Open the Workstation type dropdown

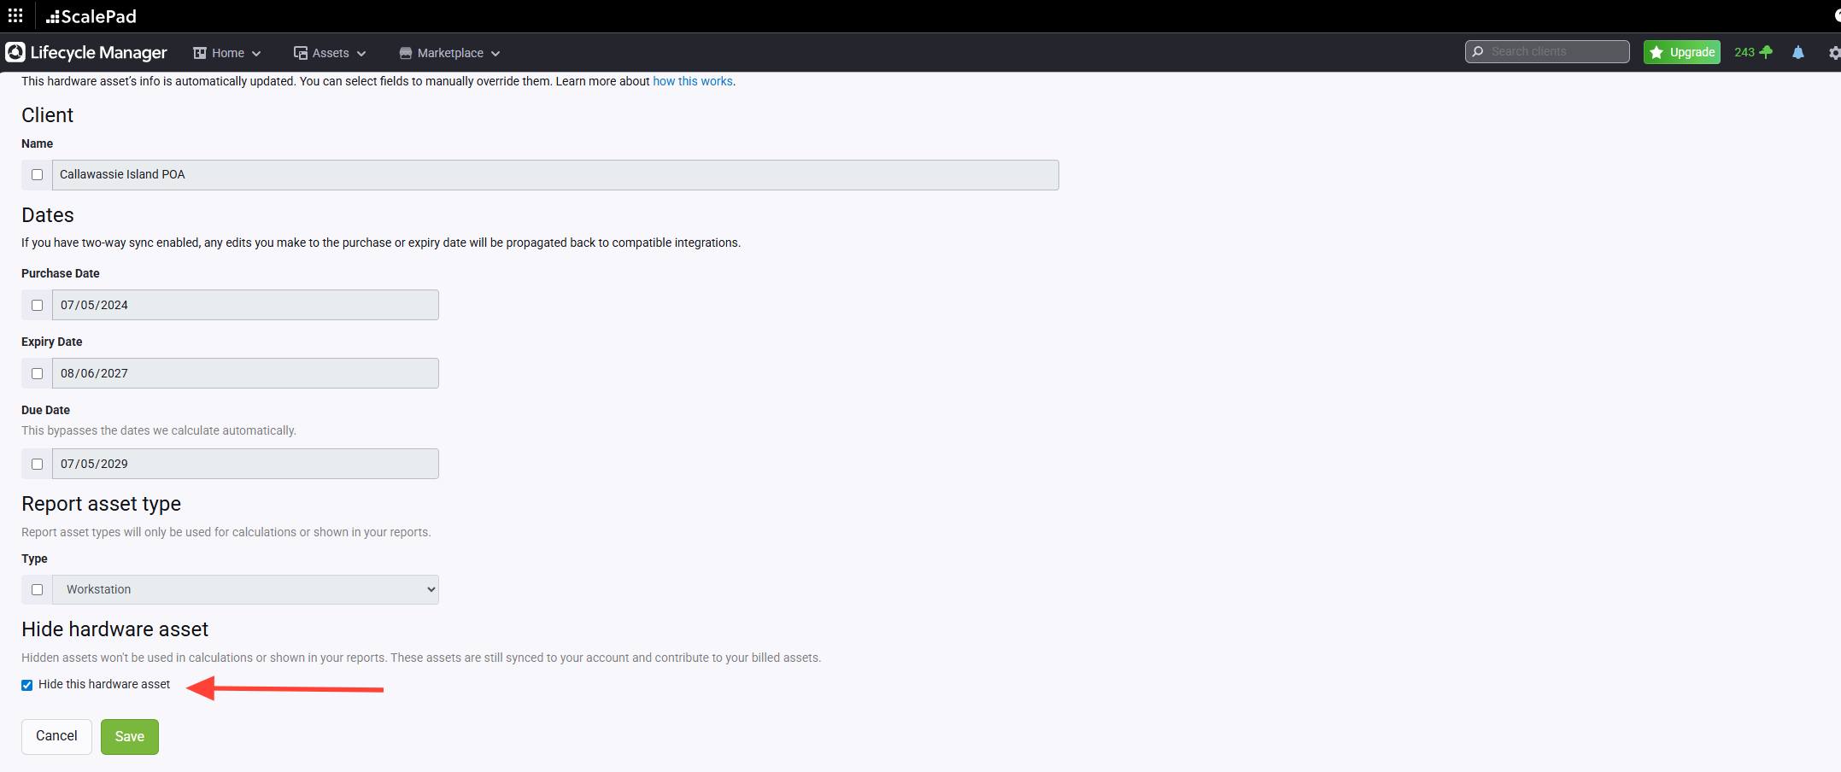point(245,589)
